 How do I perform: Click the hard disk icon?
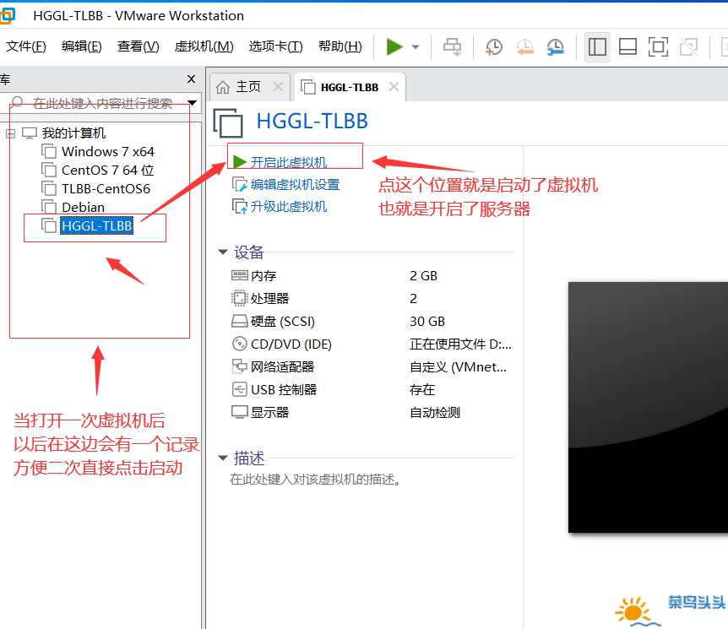240,321
